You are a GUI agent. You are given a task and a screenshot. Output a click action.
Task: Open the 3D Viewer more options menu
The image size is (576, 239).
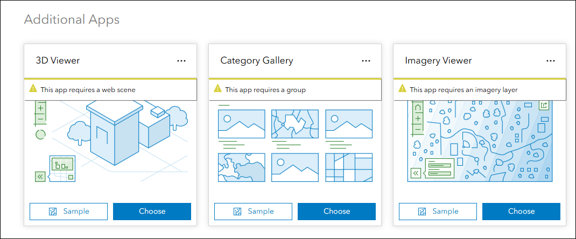tap(181, 61)
